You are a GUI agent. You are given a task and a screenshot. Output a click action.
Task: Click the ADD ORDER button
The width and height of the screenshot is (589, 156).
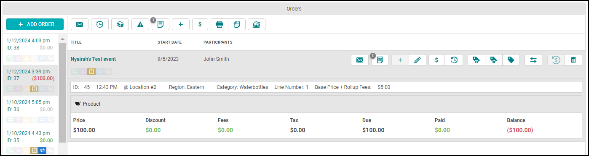[35, 24]
